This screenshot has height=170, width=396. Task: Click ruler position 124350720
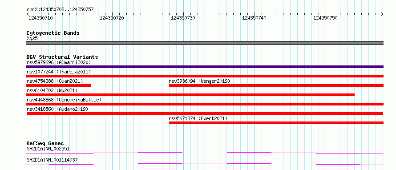point(112,18)
